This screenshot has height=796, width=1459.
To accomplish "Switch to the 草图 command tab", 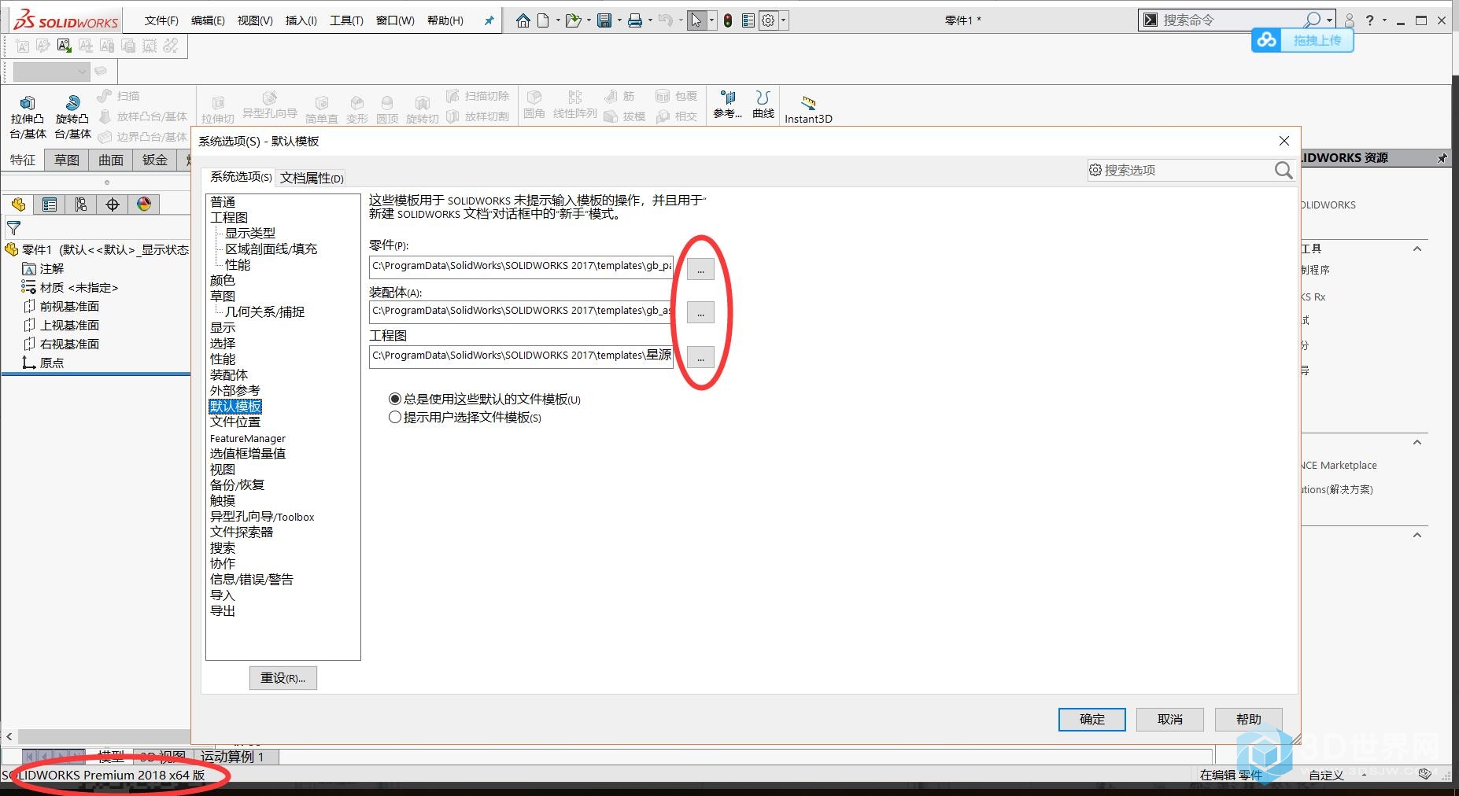I will click(67, 160).
